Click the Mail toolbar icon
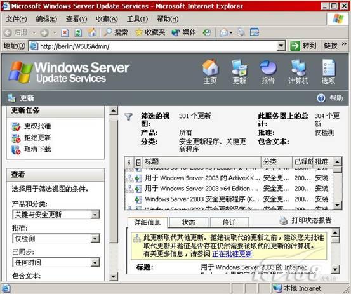This screenshot has height=294, width=351. pos(224,32)
